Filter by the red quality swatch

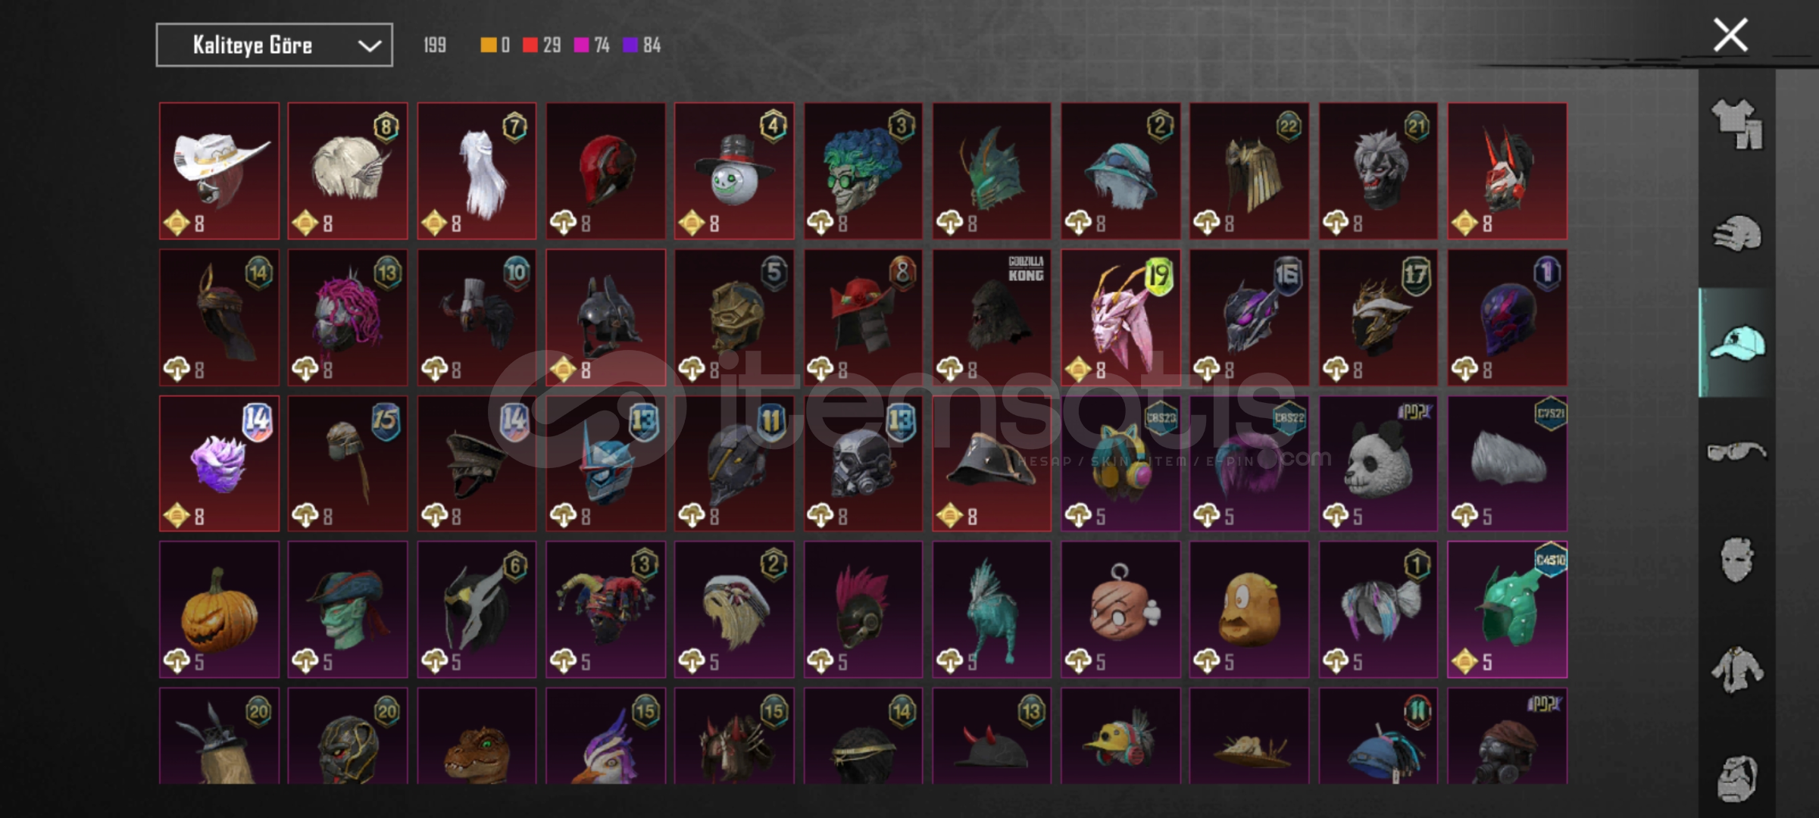tap(530, 45)
